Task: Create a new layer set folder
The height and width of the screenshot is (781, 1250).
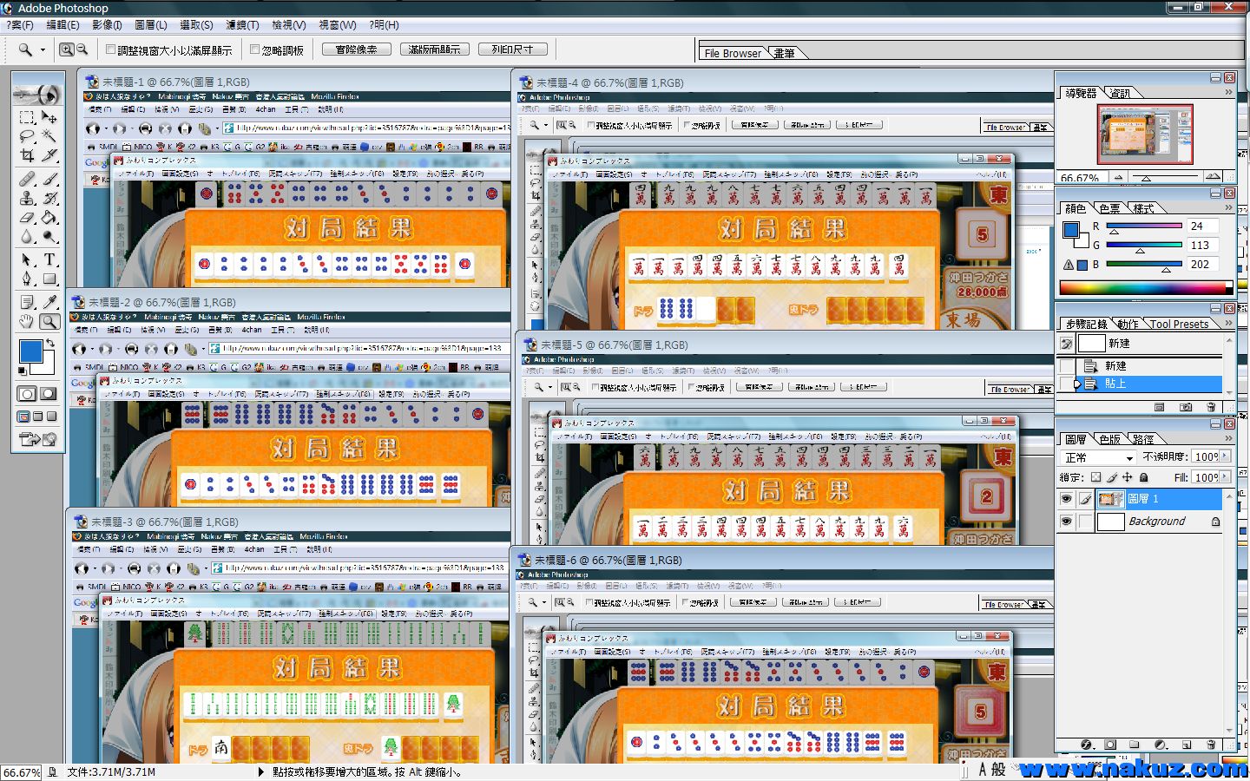Action: [x=1135, y=745]
